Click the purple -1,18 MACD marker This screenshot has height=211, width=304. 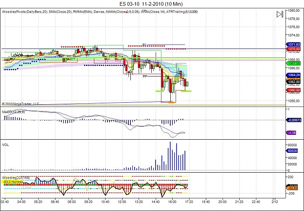tap(291, 133)
